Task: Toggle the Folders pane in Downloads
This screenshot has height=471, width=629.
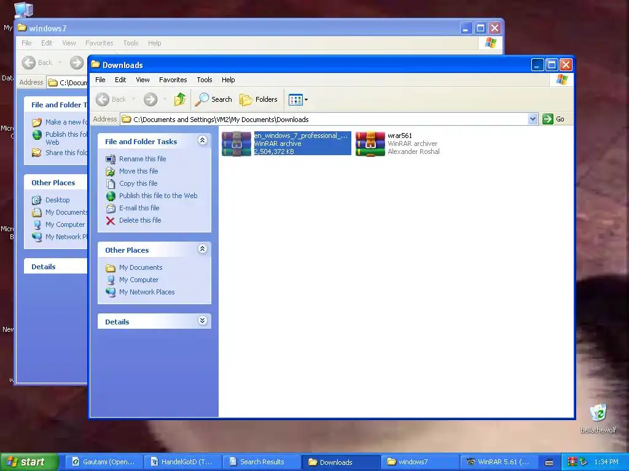Action: point(259,99)
